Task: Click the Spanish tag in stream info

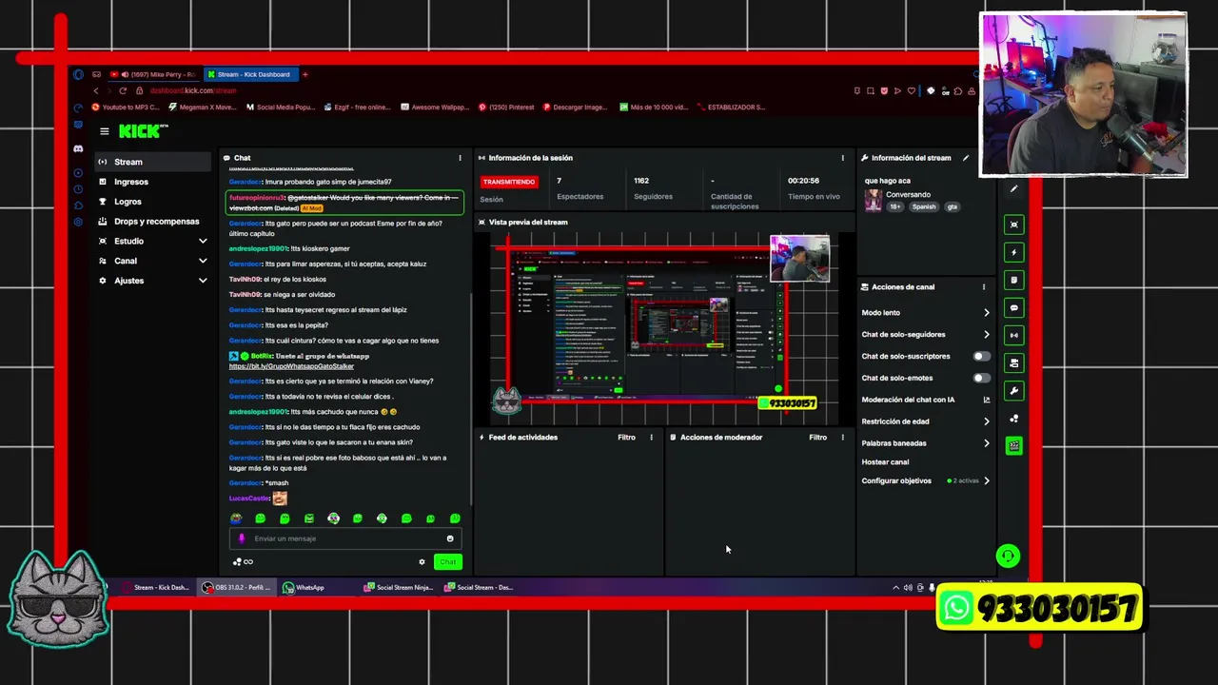Action: click(923, 206)
